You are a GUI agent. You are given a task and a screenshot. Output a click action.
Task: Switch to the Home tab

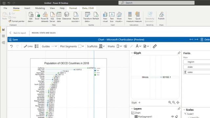pos(16,8)
